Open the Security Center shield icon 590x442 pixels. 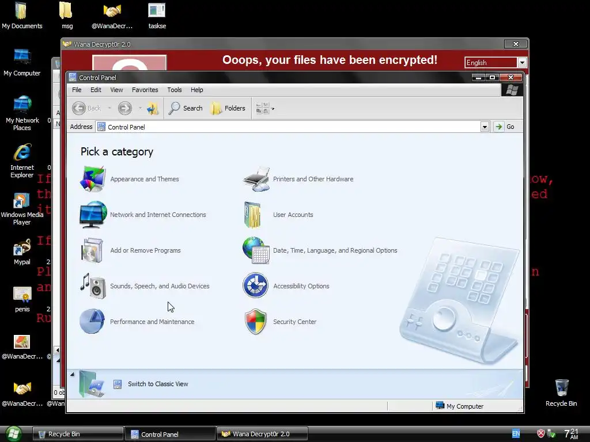tap(255, 322)
